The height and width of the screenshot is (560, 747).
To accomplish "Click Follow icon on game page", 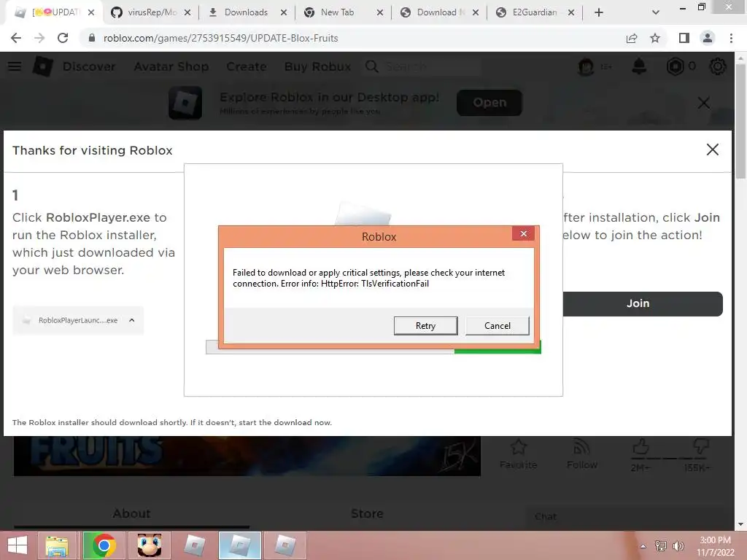I will [x=581, y=454].
